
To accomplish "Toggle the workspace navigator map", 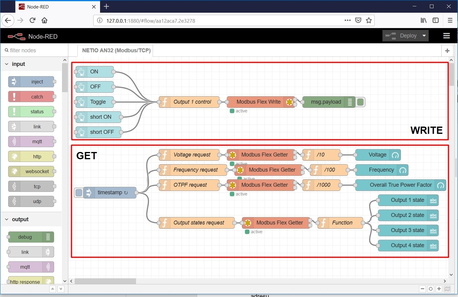I will (x=447, y=289).
